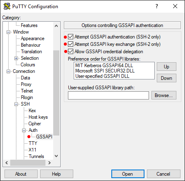Expand the Selection tree node

coord(16,58)
